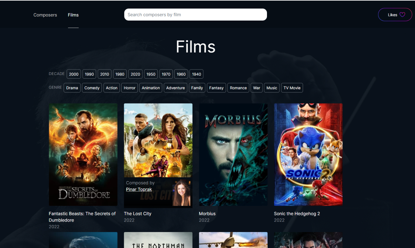The width and height of the screenshot is (415, 248).
Task: Select the Drama genre filter
Action: [x=72, y=88]
